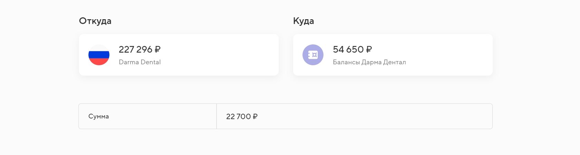The height and width of the screenshot is (155, 580).
Task: Click empty space right of the 22 700 ₽ amount
Action: [x=373, y=116]
